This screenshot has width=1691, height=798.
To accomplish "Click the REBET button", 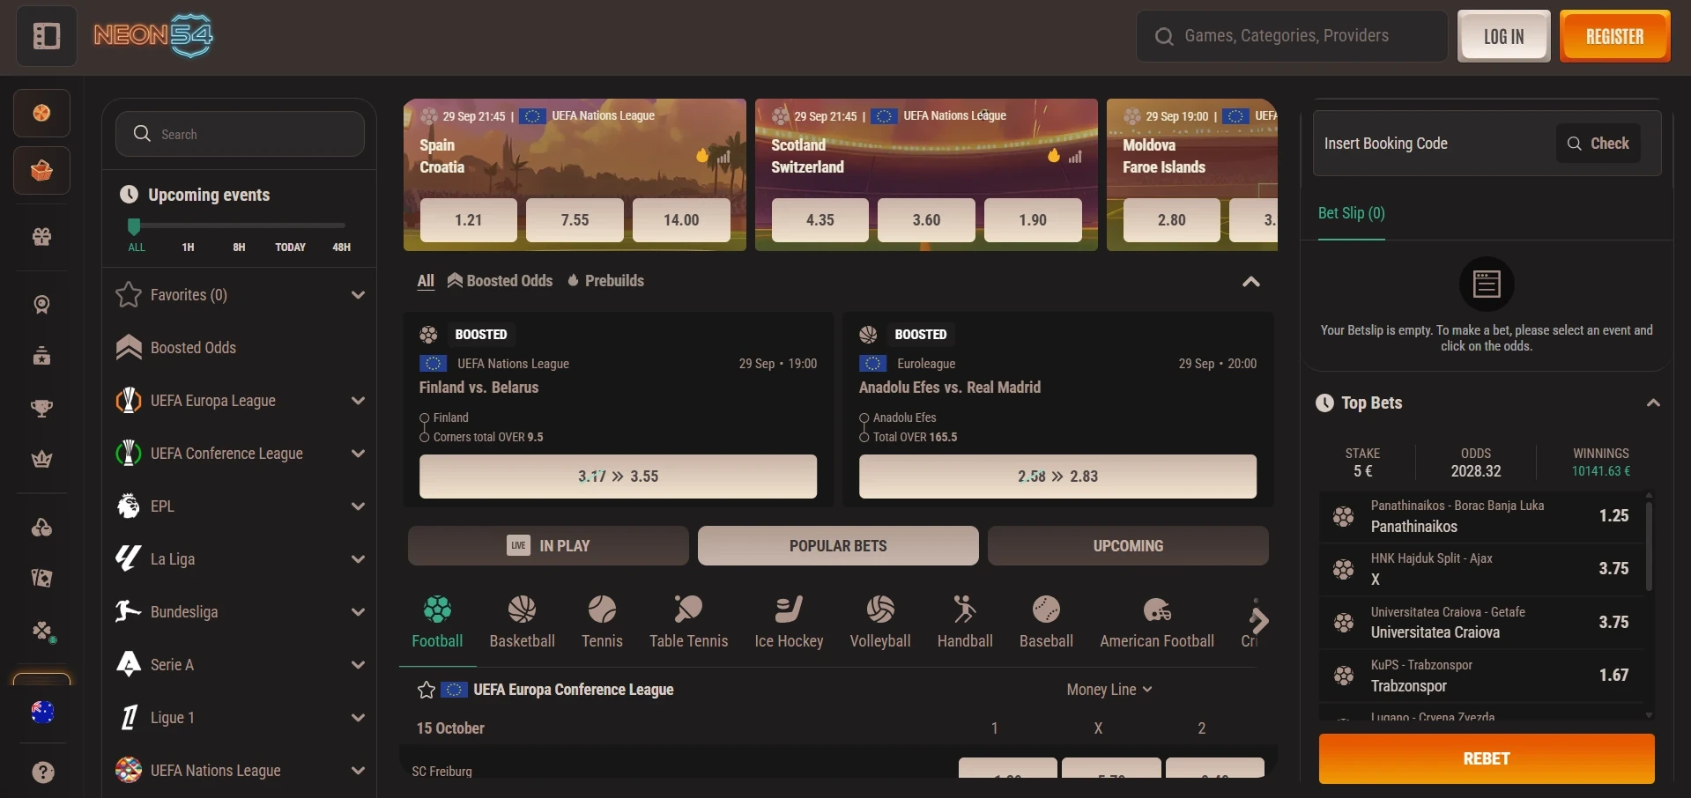I will point(1487,758).
